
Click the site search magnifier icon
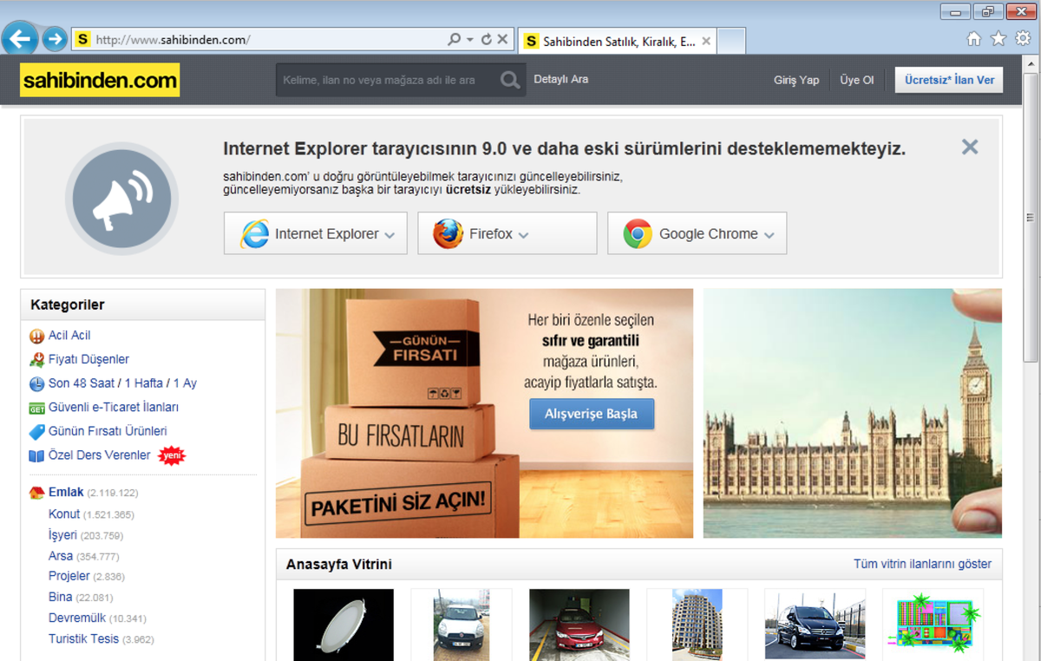coord(510,80)
